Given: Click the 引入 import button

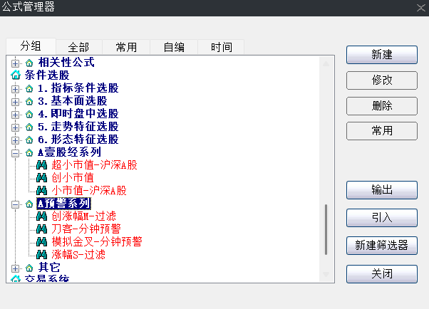Looking at the screenshot, I should pyautogui.click(x=381, y=216).
